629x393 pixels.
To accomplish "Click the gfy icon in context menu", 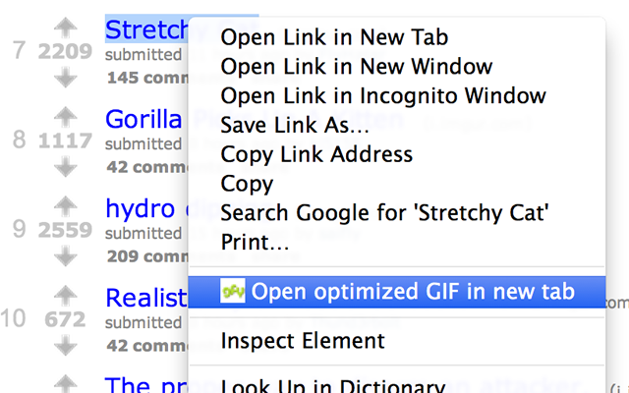I will click(233, 291).
